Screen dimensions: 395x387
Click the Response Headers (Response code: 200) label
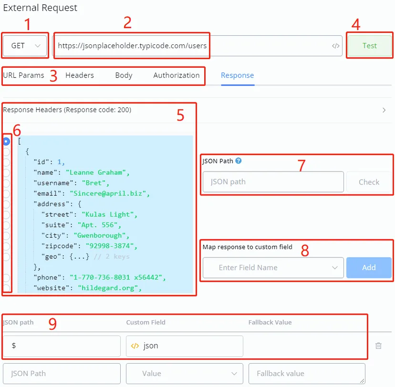67,110
